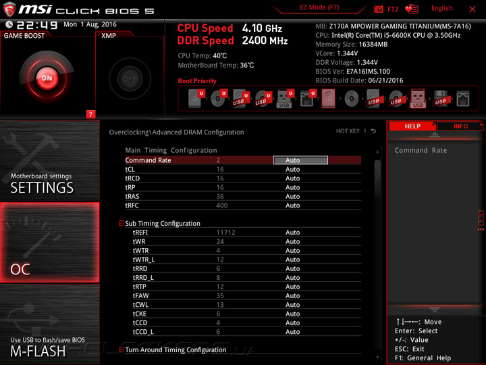
Task: Click the scroll down arrow of settings list
Action: point(377,358)
